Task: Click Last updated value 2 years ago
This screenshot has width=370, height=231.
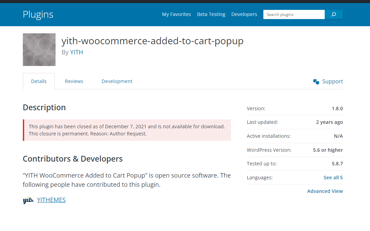Action: click(x=329, y=122)
